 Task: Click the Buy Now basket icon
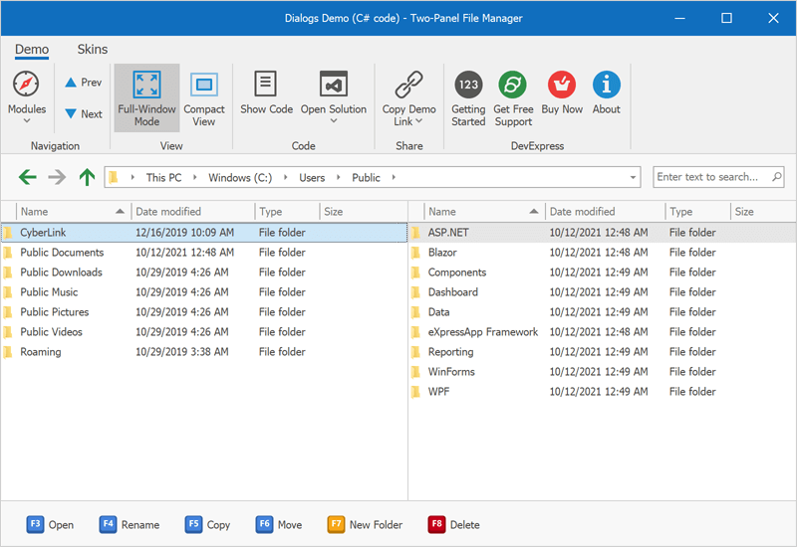pos(562,85)
